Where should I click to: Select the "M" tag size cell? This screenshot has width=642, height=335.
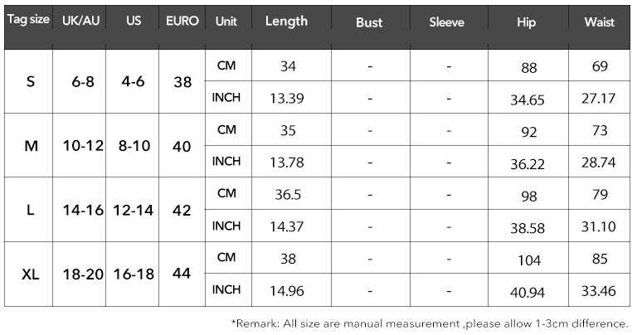(31, 146)
